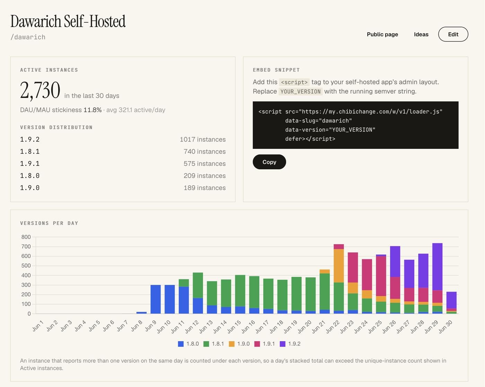Viewport: 485px width, 387px height.
Task: Go to the Ideas page
Action: [x=421, y=34]
